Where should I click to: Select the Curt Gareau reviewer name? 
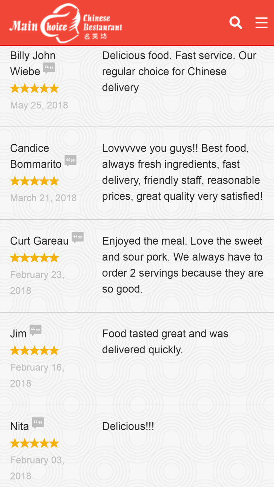(x=39, y=241)
